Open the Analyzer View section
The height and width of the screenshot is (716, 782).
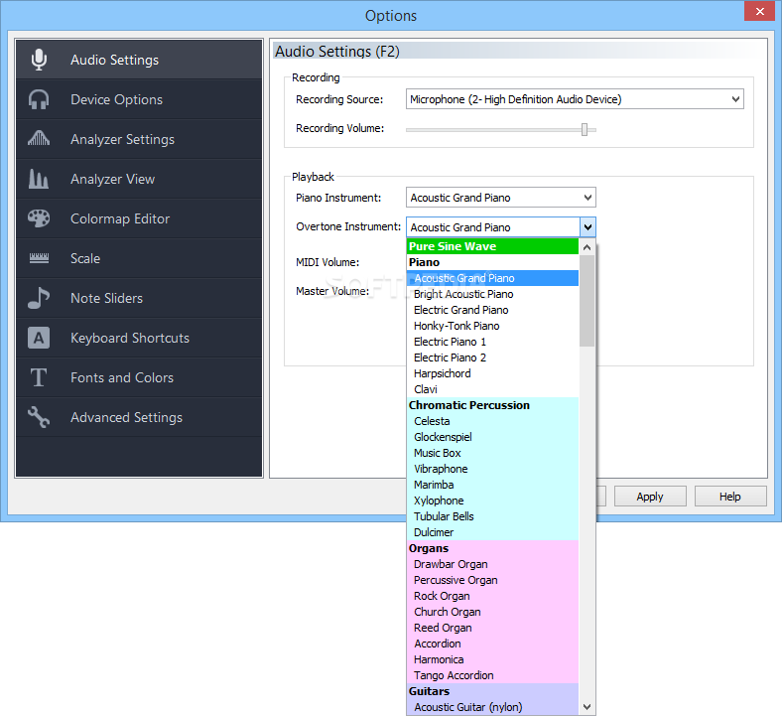point(139,179)
